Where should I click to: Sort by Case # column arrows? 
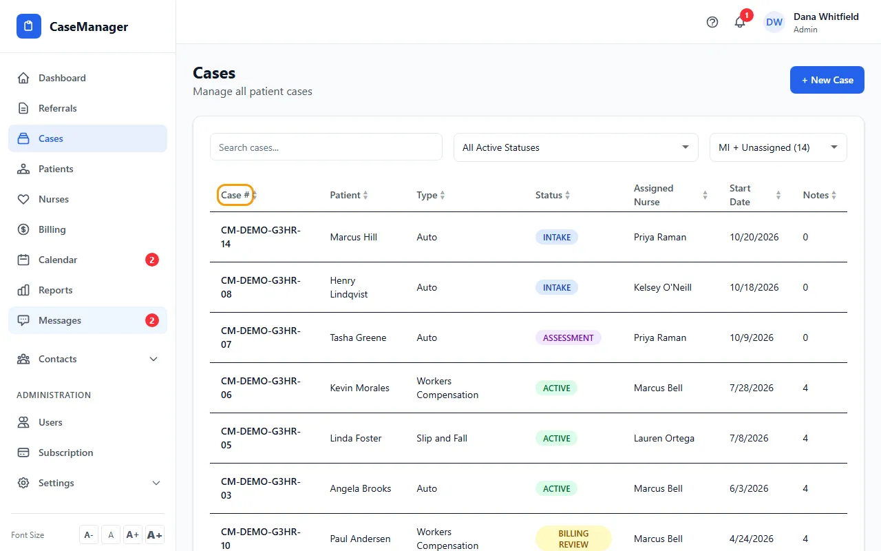254,195
